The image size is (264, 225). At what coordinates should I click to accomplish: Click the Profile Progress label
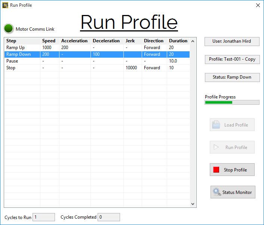(x=220, y=97)
